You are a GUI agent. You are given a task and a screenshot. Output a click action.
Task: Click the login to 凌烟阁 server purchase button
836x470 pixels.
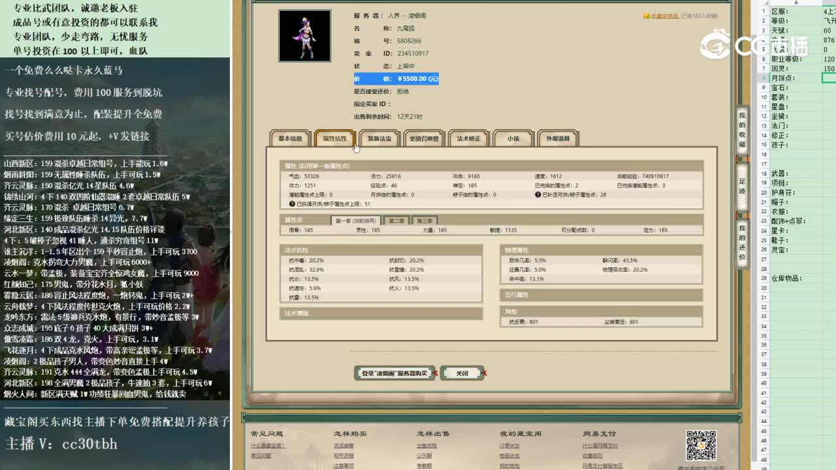(x=394, y=373)
